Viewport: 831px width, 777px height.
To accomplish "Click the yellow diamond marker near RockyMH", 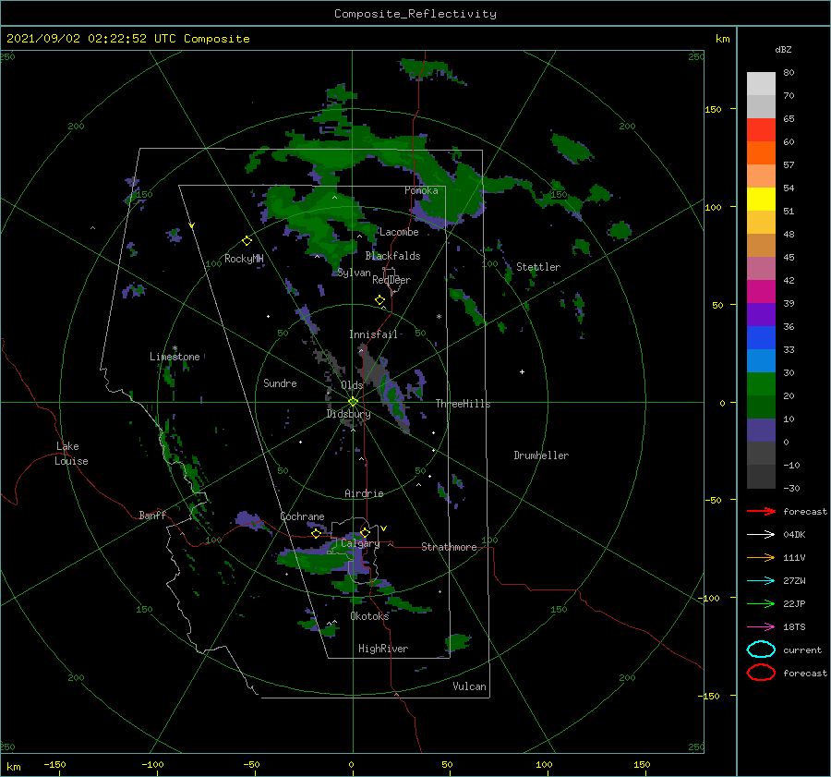I will click(247, 241).
